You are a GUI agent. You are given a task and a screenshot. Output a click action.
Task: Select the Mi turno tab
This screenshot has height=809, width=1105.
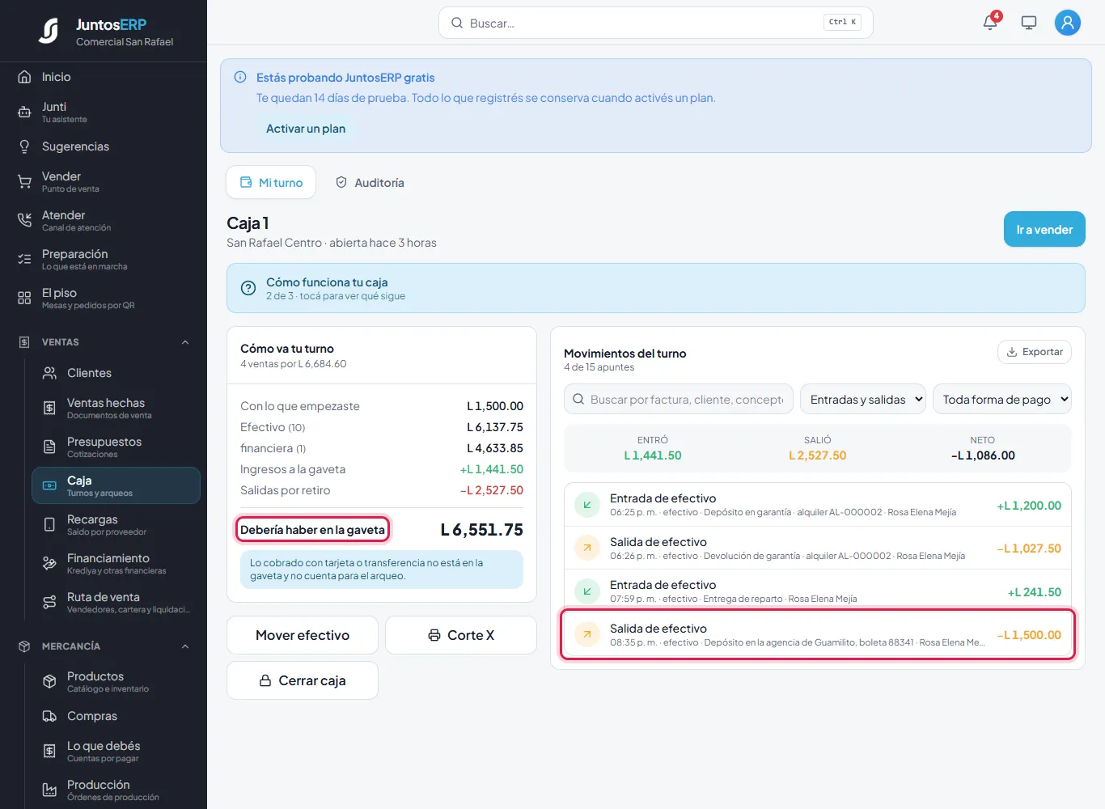[x=271, y=183]
